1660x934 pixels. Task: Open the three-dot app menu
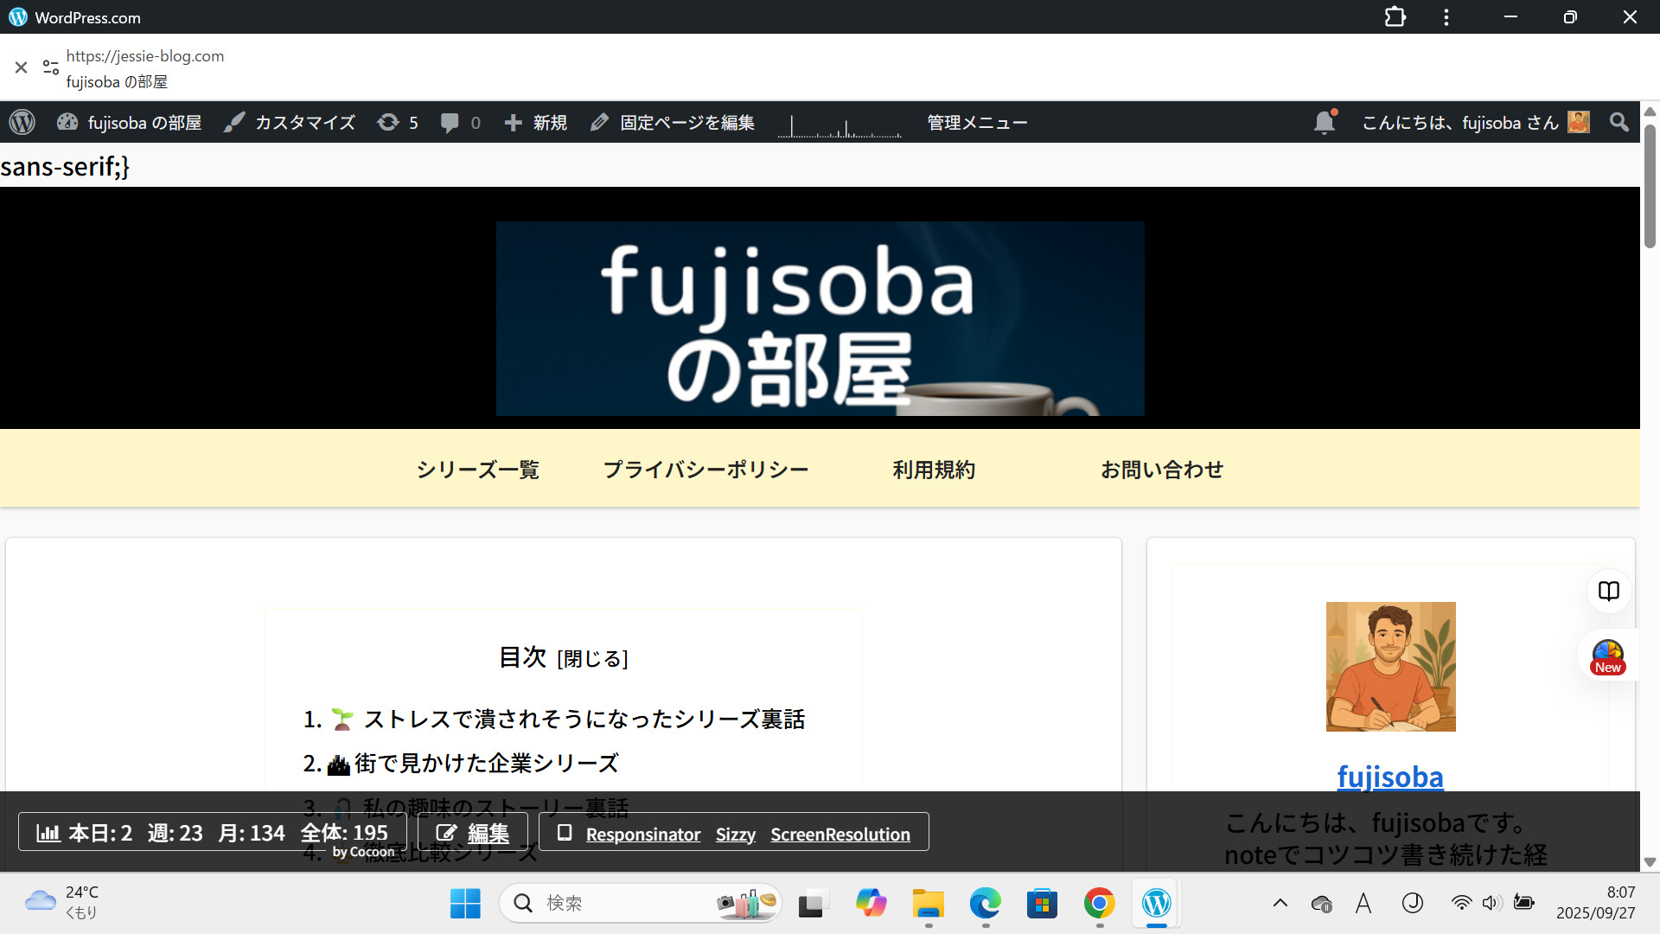[1446, 17]
